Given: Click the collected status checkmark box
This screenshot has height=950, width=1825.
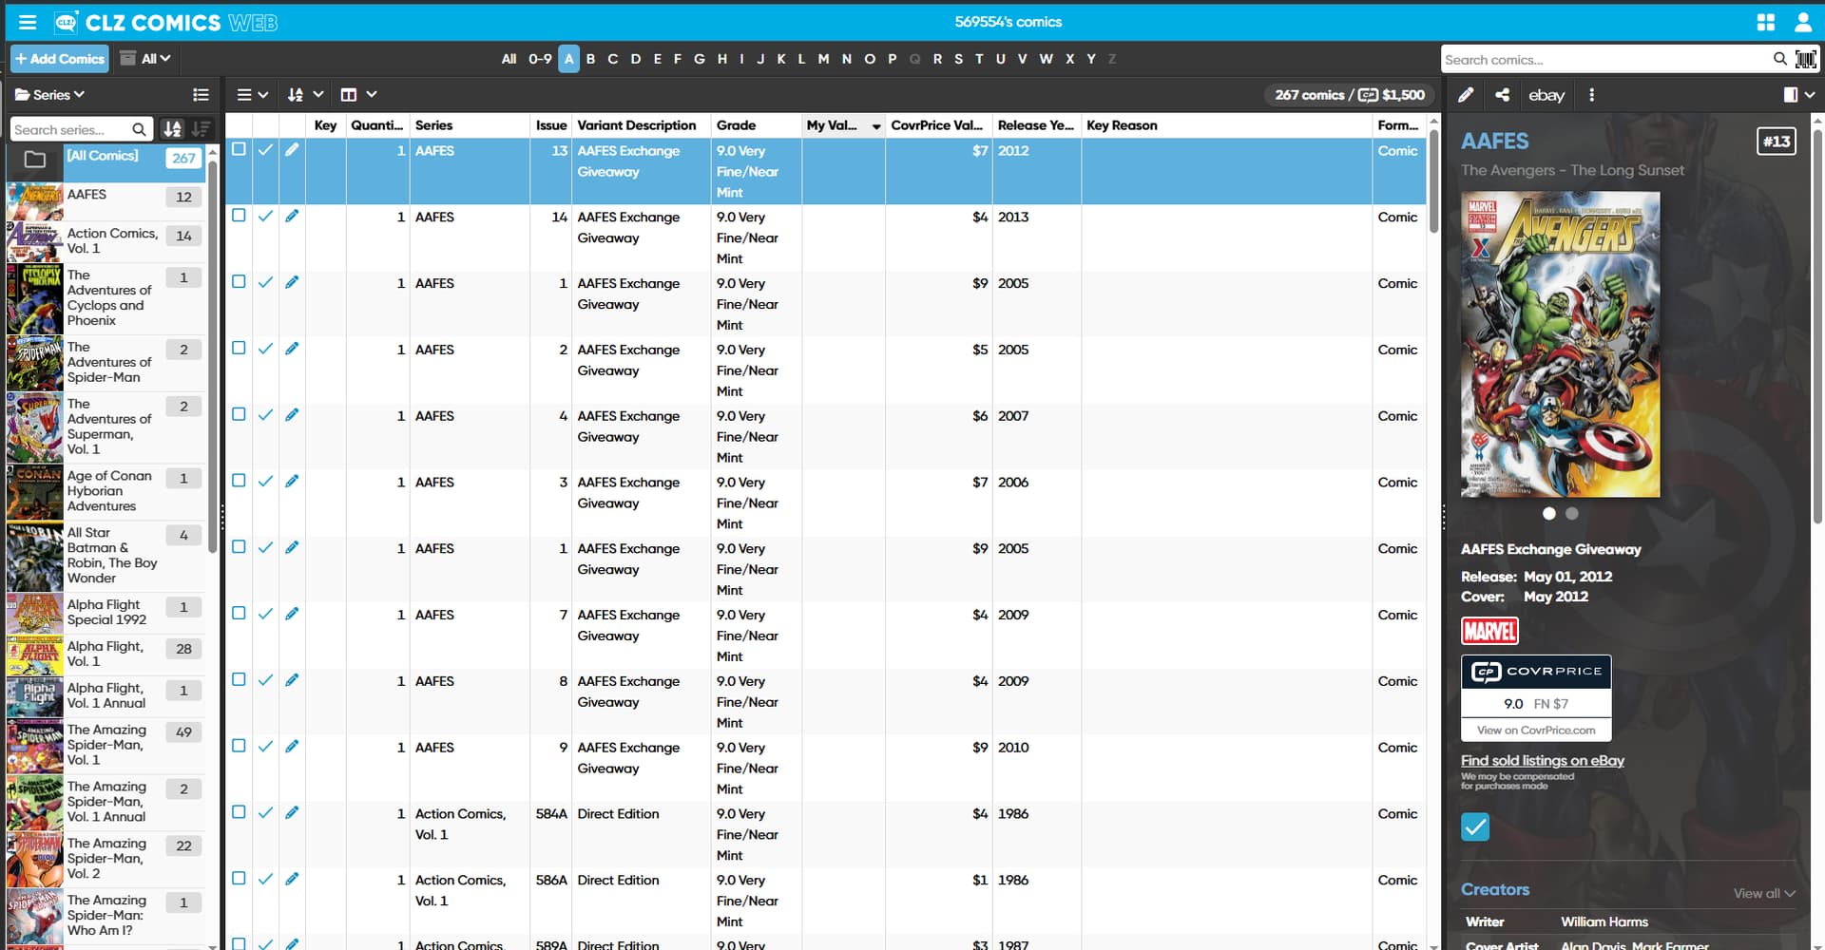Looking at the screenshot, I should click(x=1475, y=826).
